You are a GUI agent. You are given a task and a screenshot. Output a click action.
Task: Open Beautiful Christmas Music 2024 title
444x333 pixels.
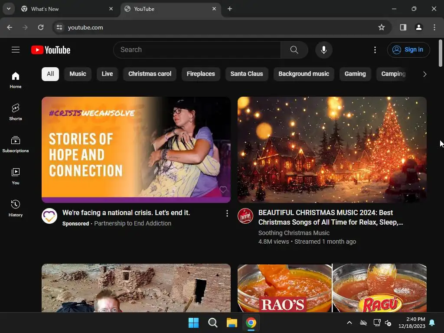tap(330, 218)
